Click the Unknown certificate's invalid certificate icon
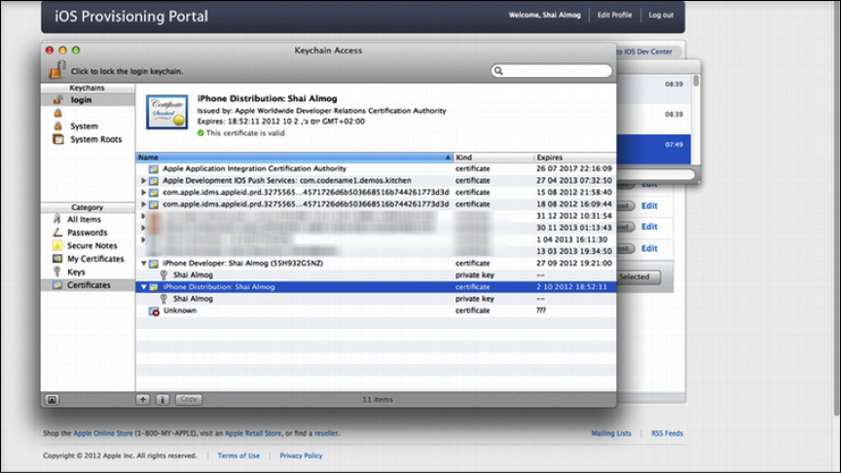 point(154,311)
